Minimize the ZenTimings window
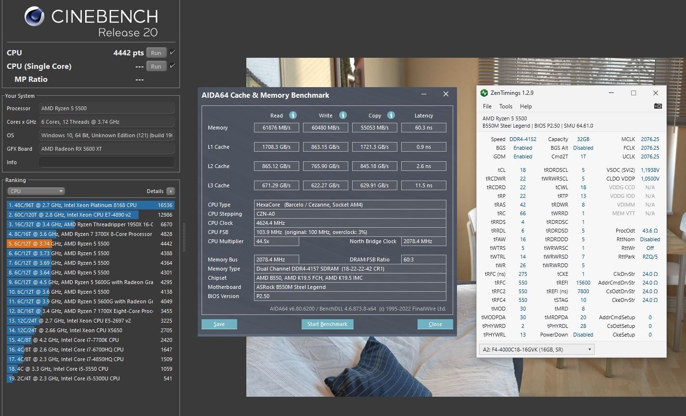Viewport: 686px width, 416px height. [x=611, y=93]
